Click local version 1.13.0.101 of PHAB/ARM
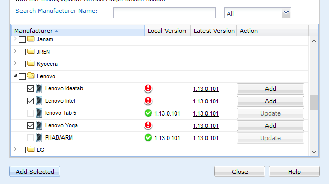This screenshot has height=184, width=329. [x=167, y=138]
